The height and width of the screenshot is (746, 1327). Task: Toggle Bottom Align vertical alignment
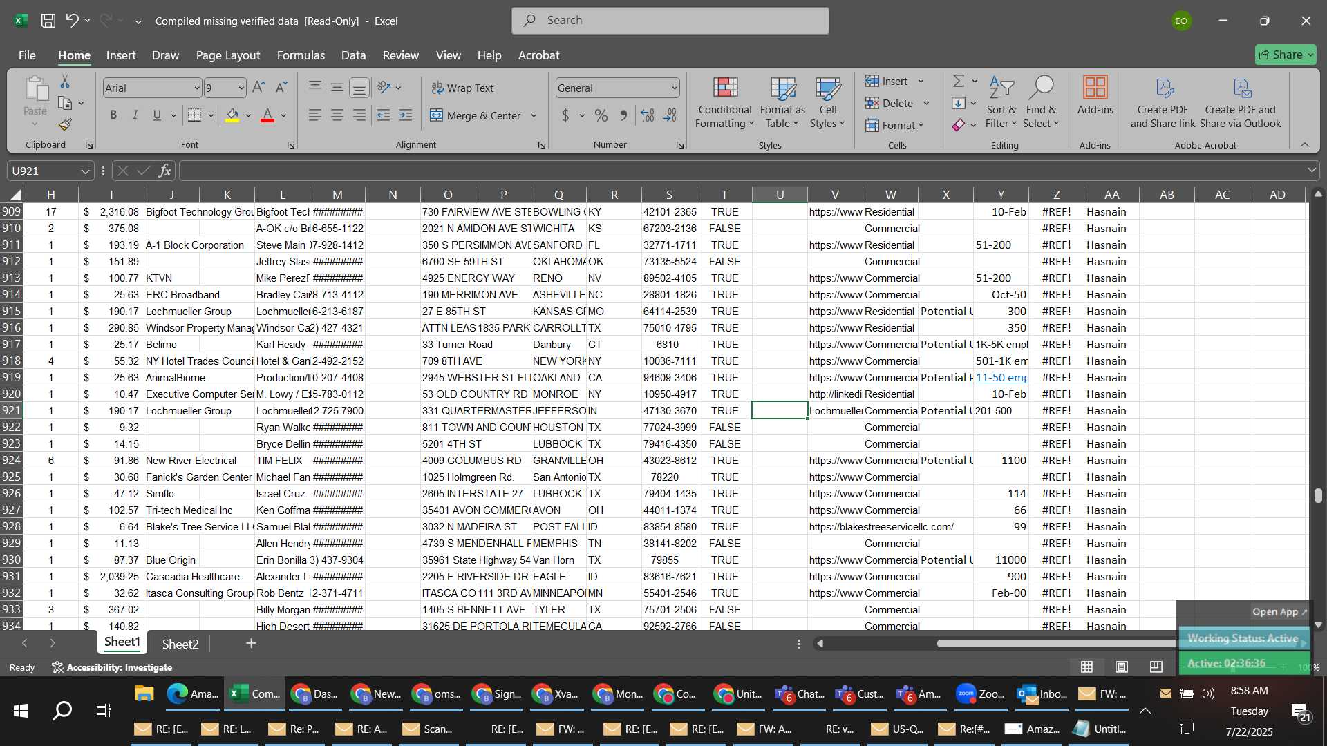point(359,87)
